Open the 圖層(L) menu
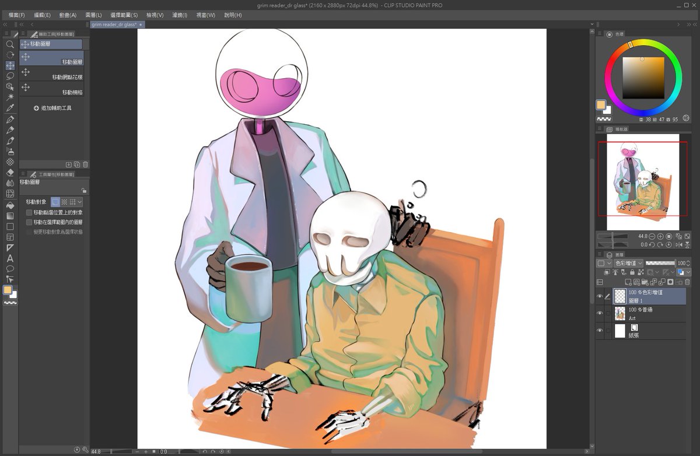The height and width of the screenshot is (456, 700). [x=93, y=15]
